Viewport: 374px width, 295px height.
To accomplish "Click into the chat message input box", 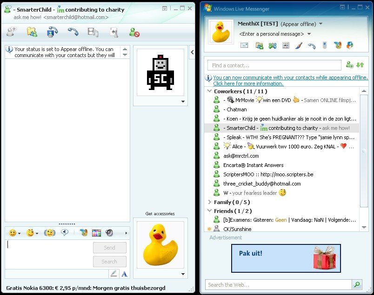I will (49, 254).
